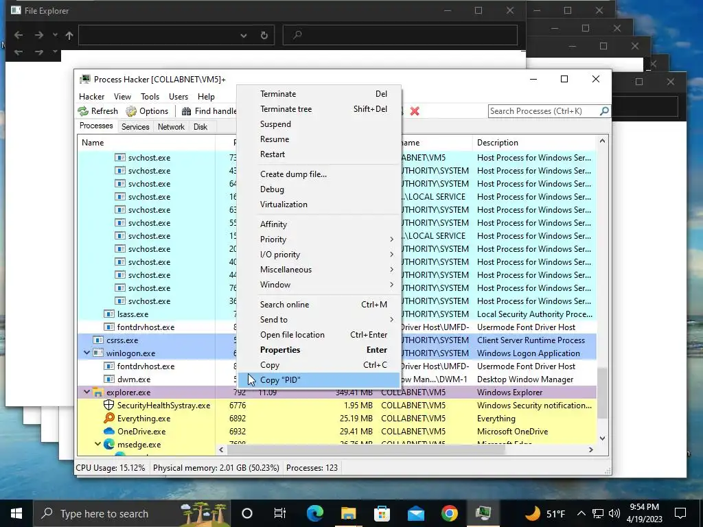703x527 pixels.
Task: Switch to the Disk tab
Action: 200,127
